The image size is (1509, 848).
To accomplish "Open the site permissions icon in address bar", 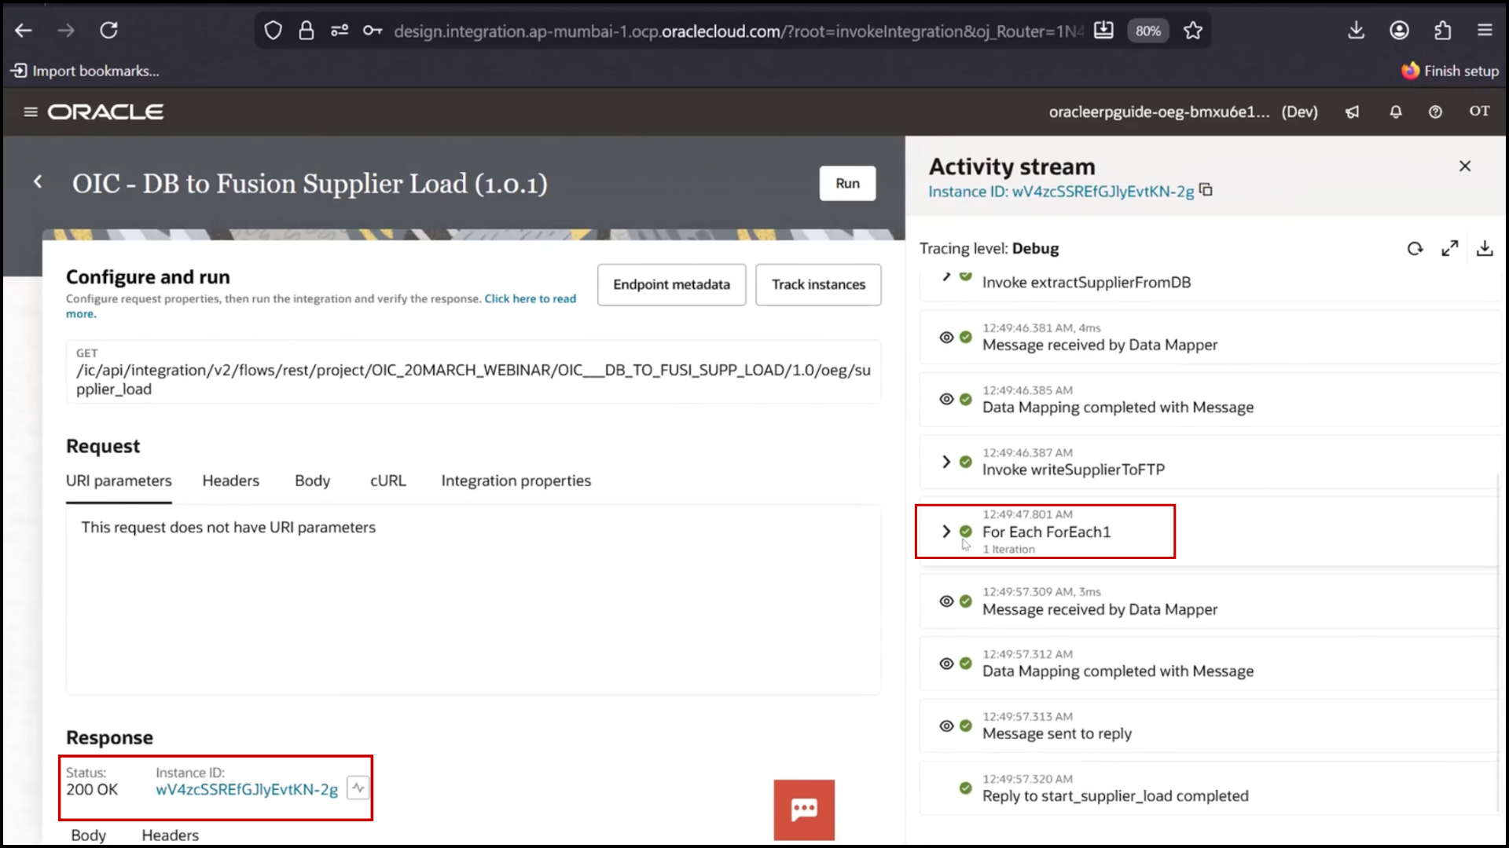I will (x=340, y=31).
